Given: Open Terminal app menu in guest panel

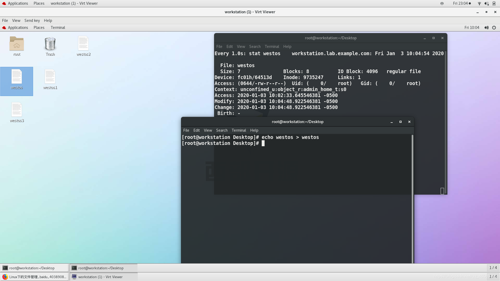Looking at the screenshot, I should [x=58, y=28].
